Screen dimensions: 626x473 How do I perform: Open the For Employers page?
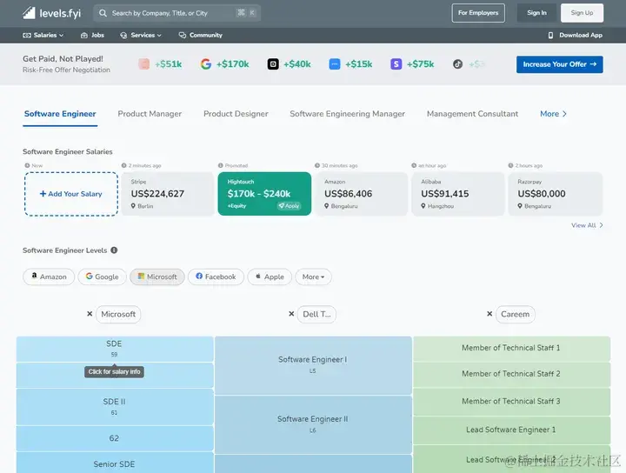[478, 13]
